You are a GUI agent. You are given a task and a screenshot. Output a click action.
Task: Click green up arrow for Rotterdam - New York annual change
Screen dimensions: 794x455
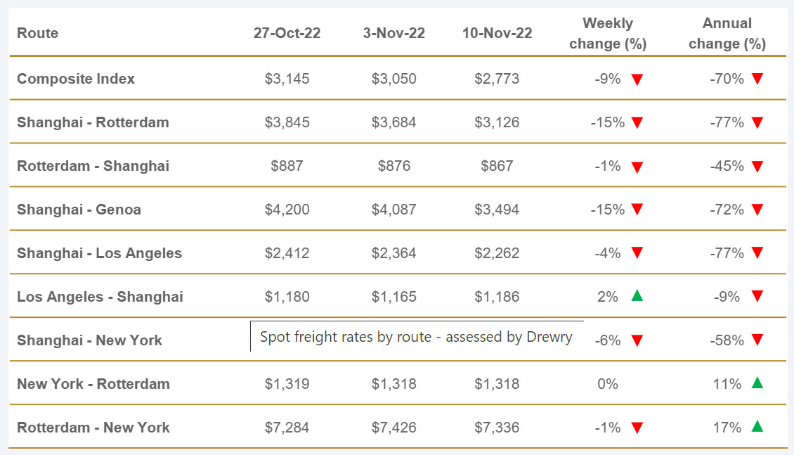click(757, 427)
